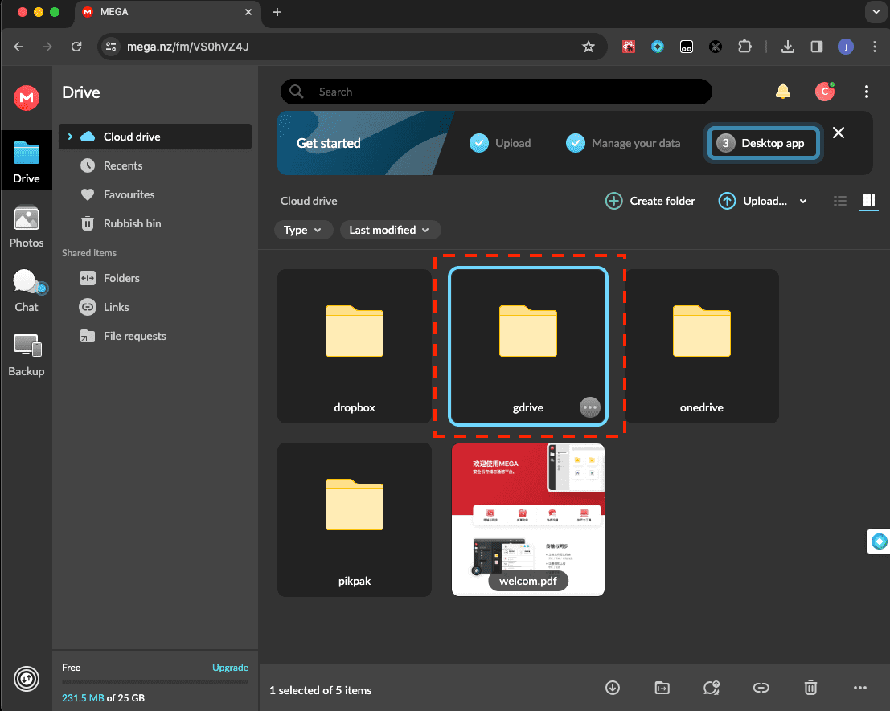Open the Backup section
Screen dimensions: 890x711
(26, 355)
